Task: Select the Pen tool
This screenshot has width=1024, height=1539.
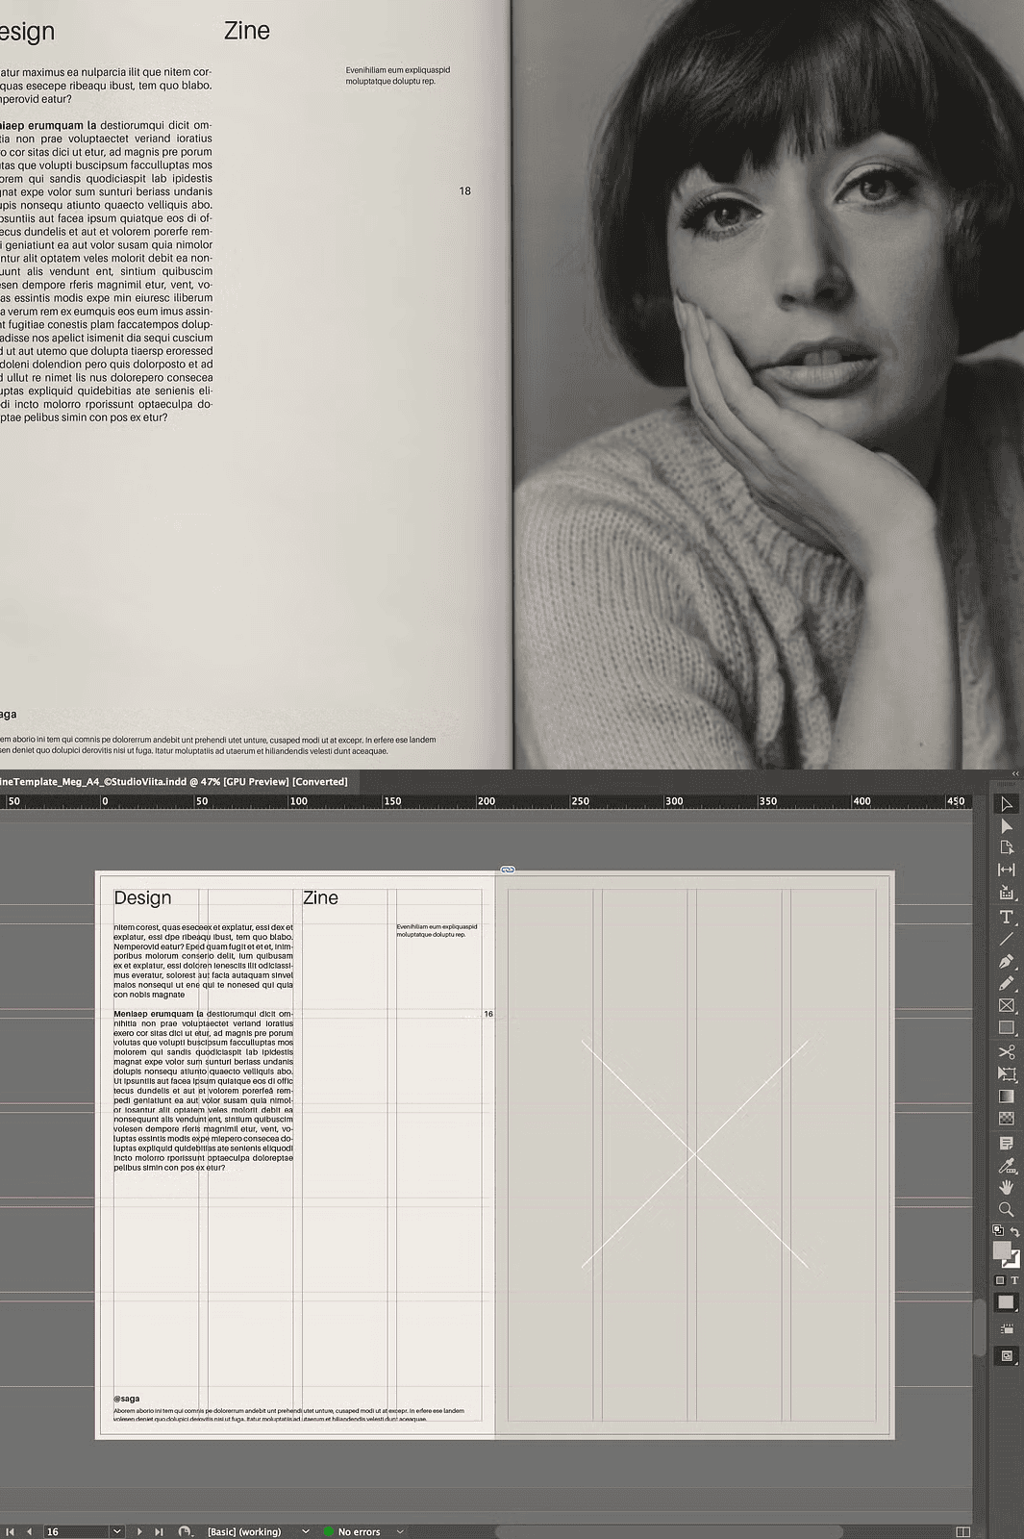Action: (x=1006, y=961)
